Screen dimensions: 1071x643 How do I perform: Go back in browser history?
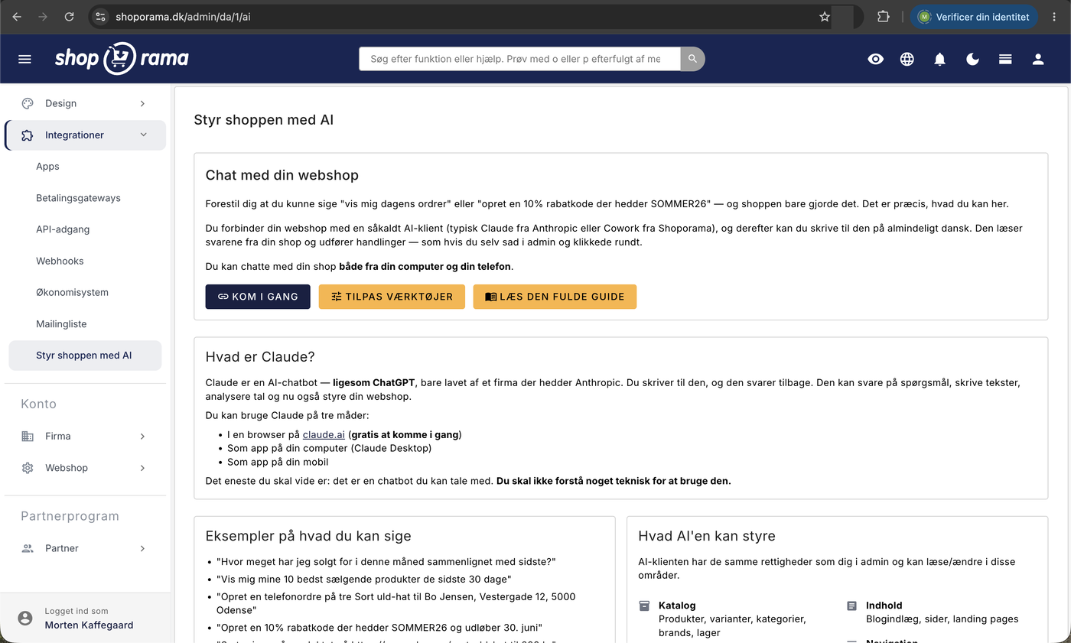(x=17, y=17)
